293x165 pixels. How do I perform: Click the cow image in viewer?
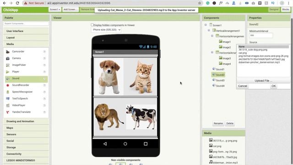coord(141,117)
